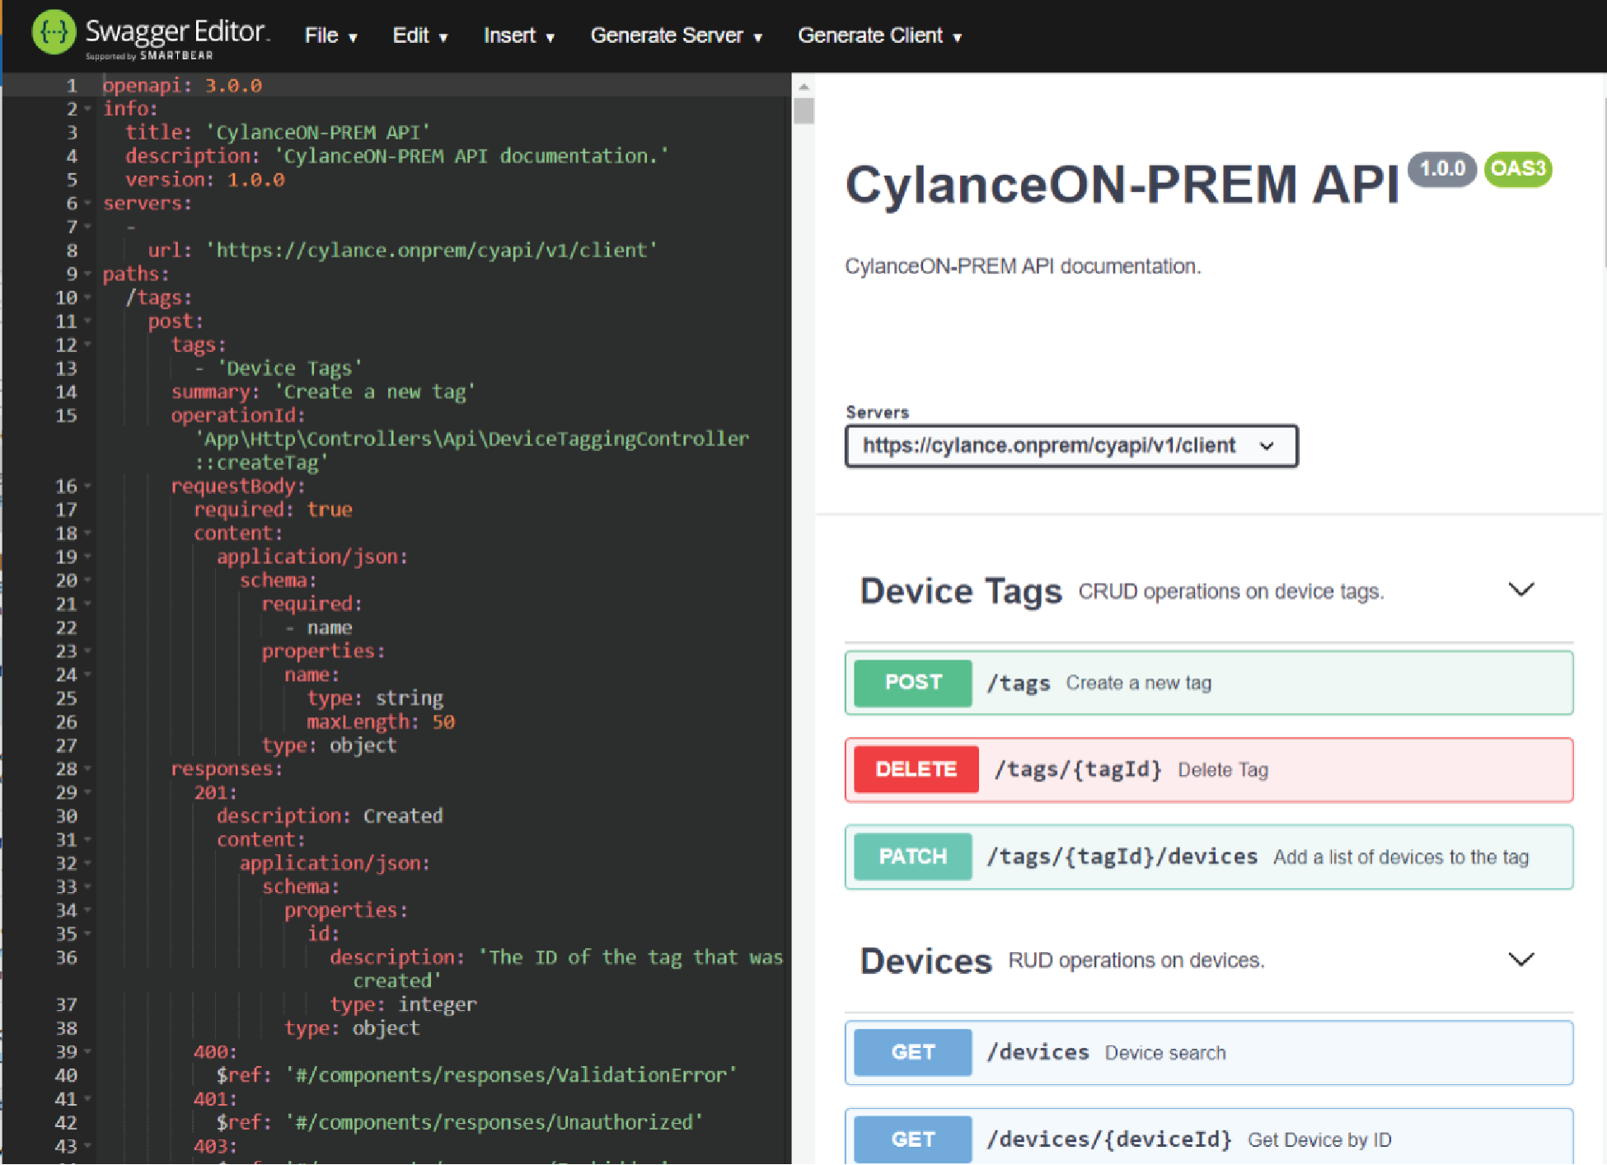This screenshot has height=1165, width=1607.
Task: Fold the paths block at line 9
Action: (87, 274)
